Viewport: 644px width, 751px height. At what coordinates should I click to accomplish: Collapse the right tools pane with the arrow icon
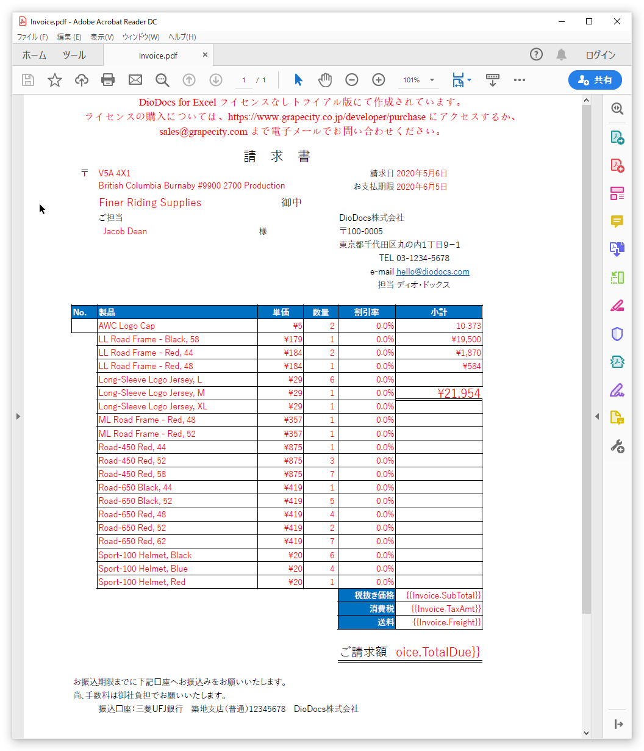pyautogui.click(x=618, y=724)
